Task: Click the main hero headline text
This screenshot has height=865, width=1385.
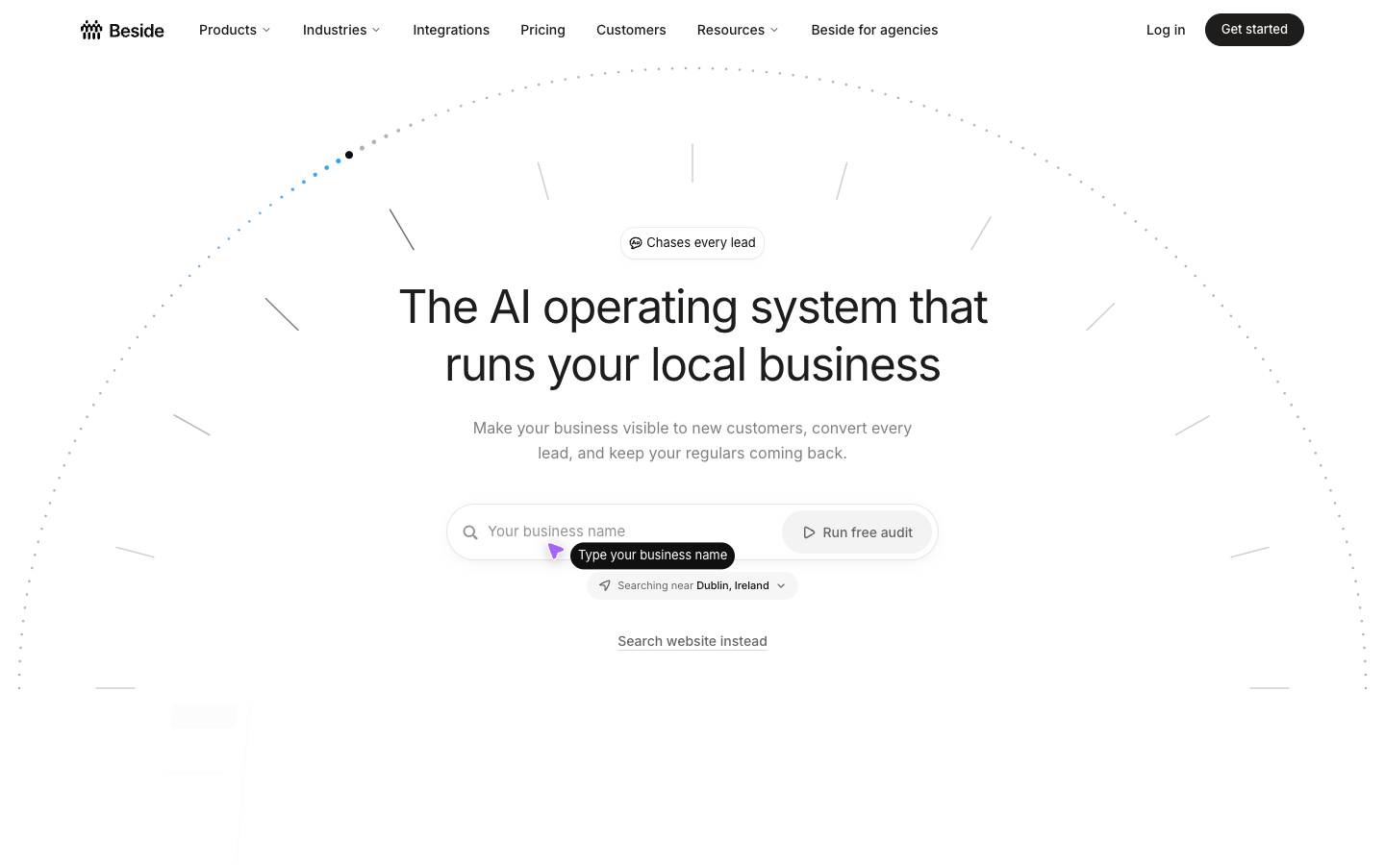Action: (692, 335)
